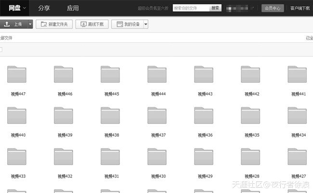This screenshot has width=313, height=193.
Task: Open the 视频440 folder icon
Action: coord(17,115)
